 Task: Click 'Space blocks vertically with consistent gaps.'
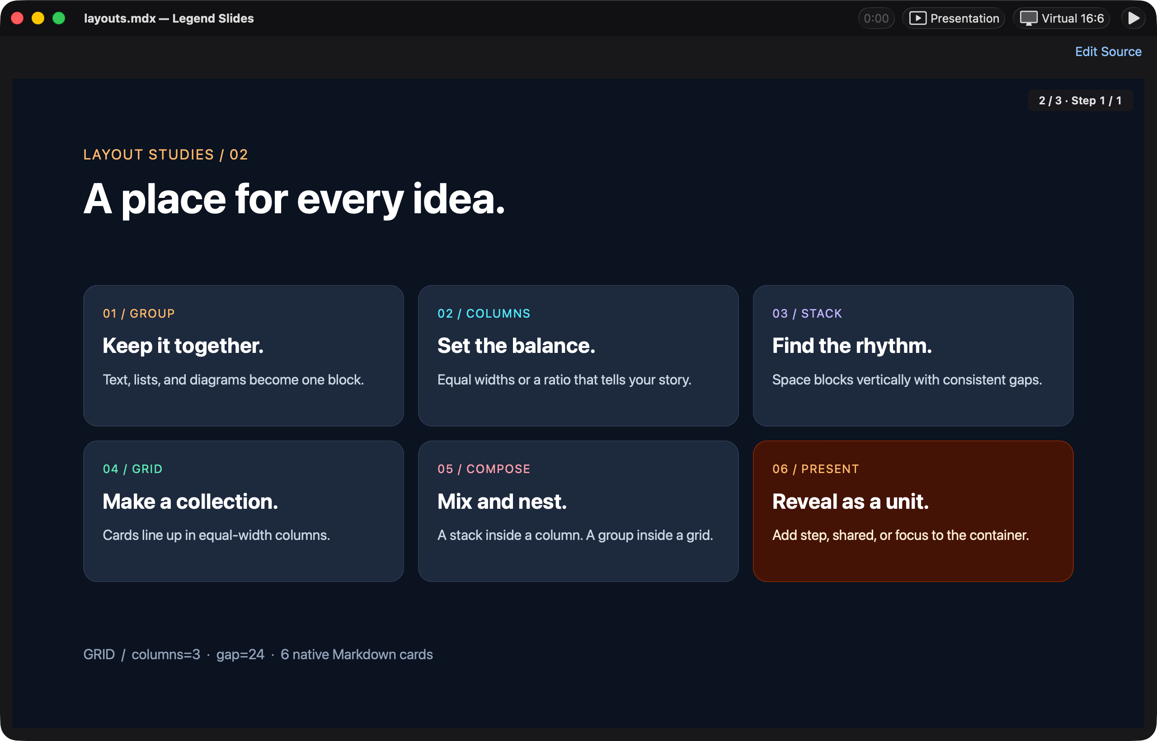click(907, 380)
